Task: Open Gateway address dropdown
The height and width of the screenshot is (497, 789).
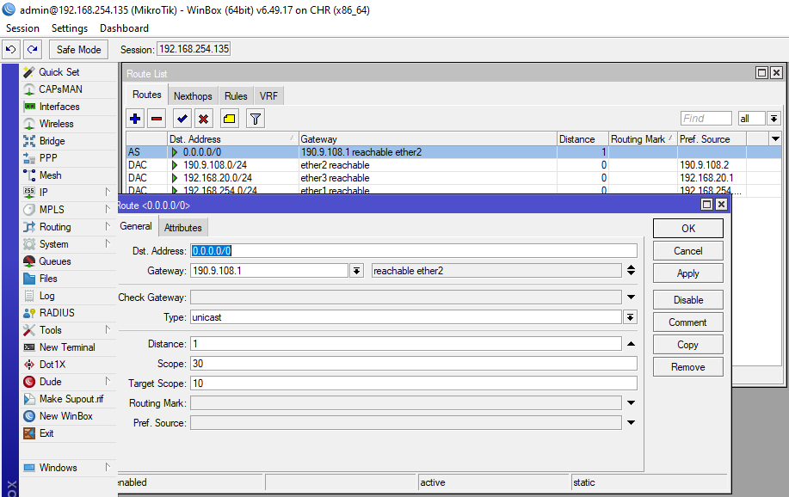Action: (x=356, y=271)
